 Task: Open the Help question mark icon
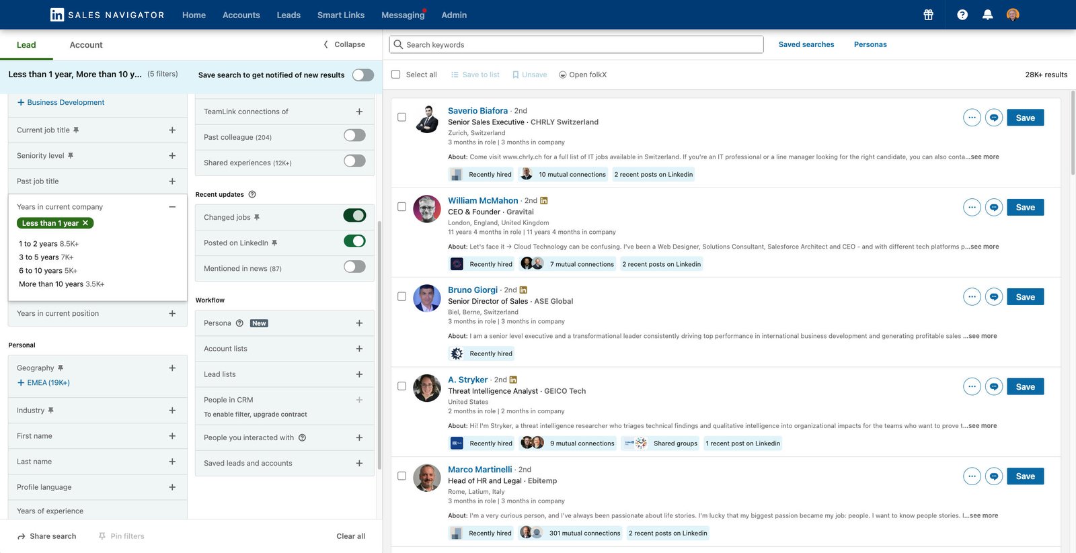point(962,15)
